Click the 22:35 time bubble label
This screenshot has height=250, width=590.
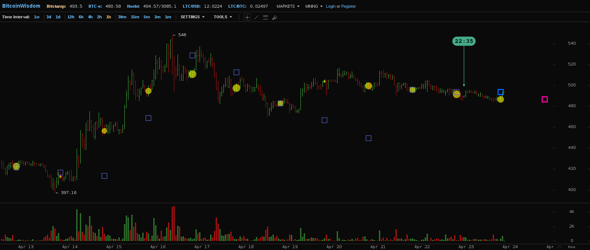coord(464,41)
